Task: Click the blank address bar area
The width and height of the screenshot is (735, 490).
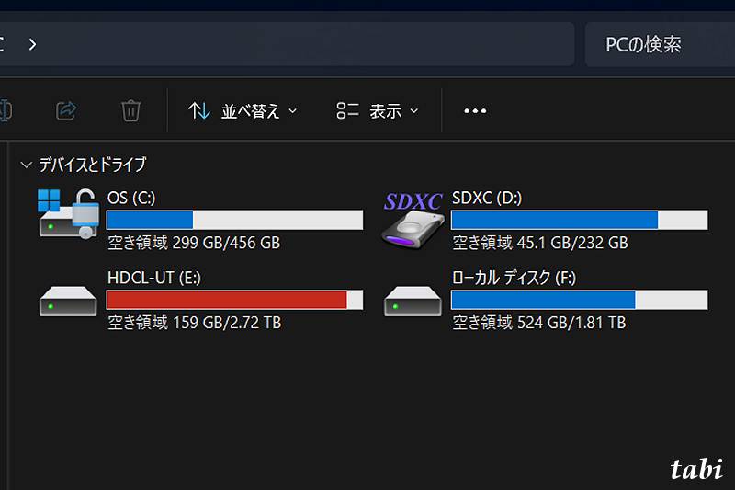Action: (x=305, y=44)
